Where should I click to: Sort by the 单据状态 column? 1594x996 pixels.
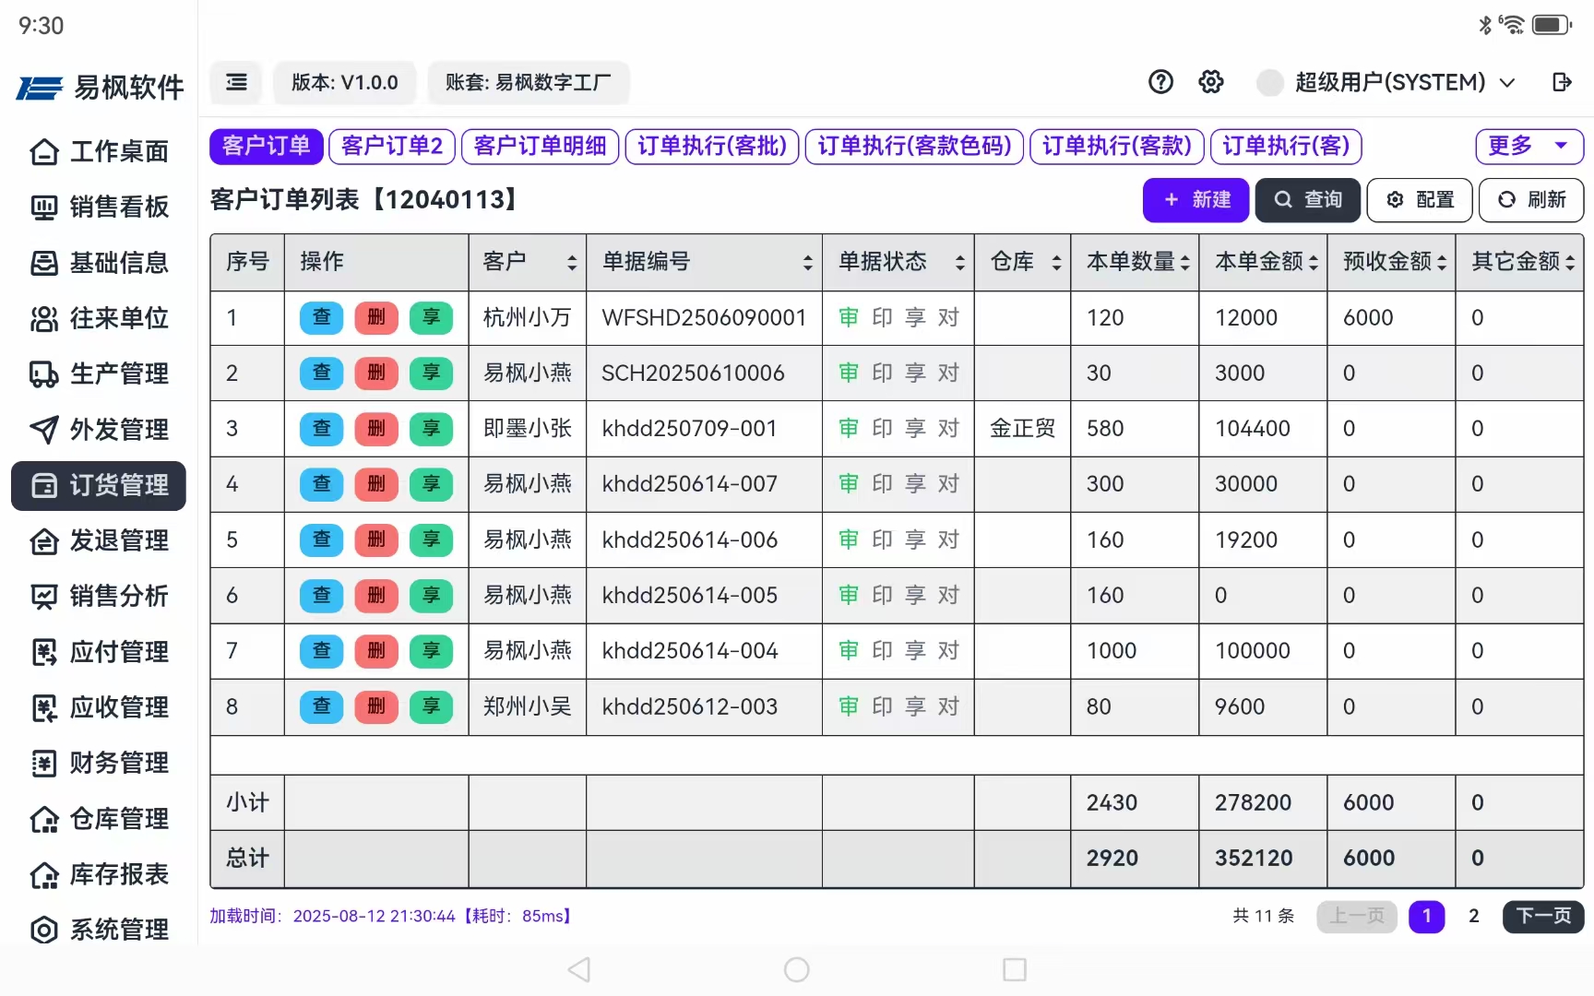click(959, 263)
